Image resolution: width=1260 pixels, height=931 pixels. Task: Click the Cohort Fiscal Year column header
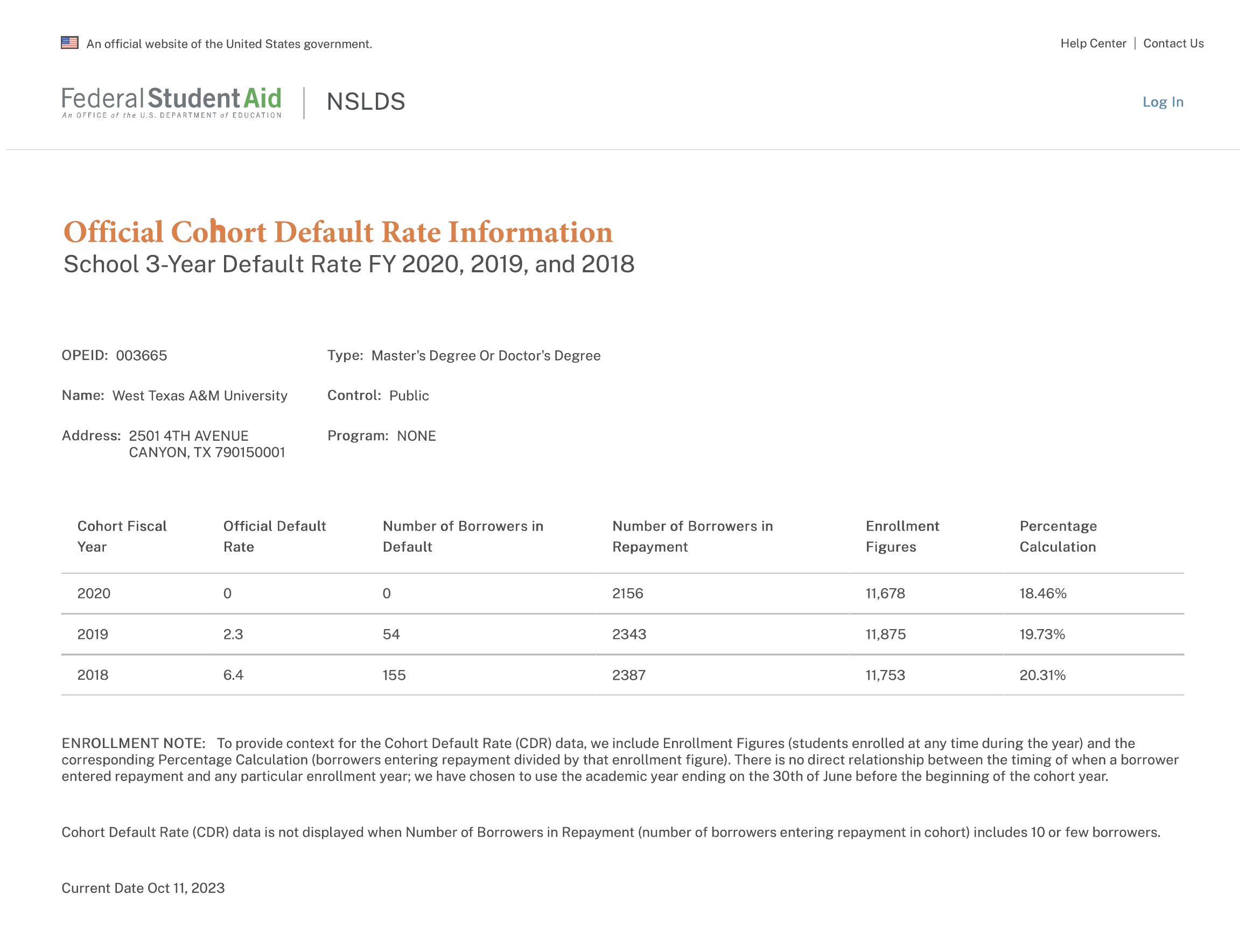[x=122, y=538]
